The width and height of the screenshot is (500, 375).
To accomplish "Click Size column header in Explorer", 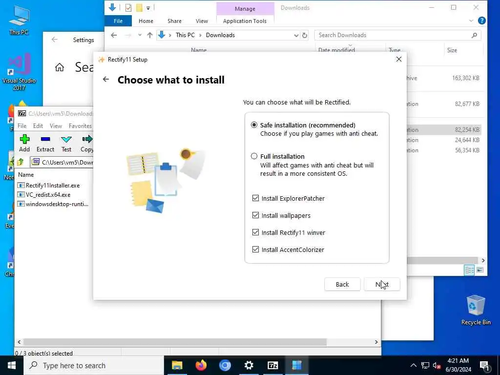I will [x=452, y=50].
